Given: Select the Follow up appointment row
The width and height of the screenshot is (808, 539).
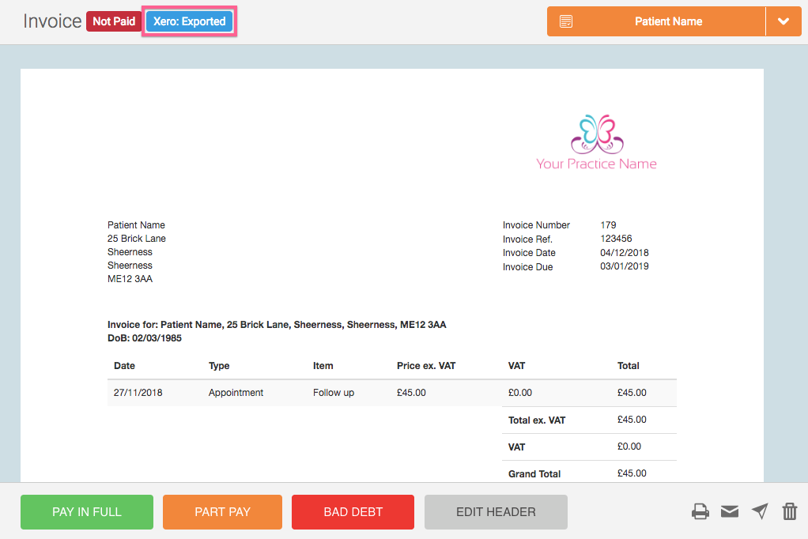Looking at the screenshot, I should (333, 393).
